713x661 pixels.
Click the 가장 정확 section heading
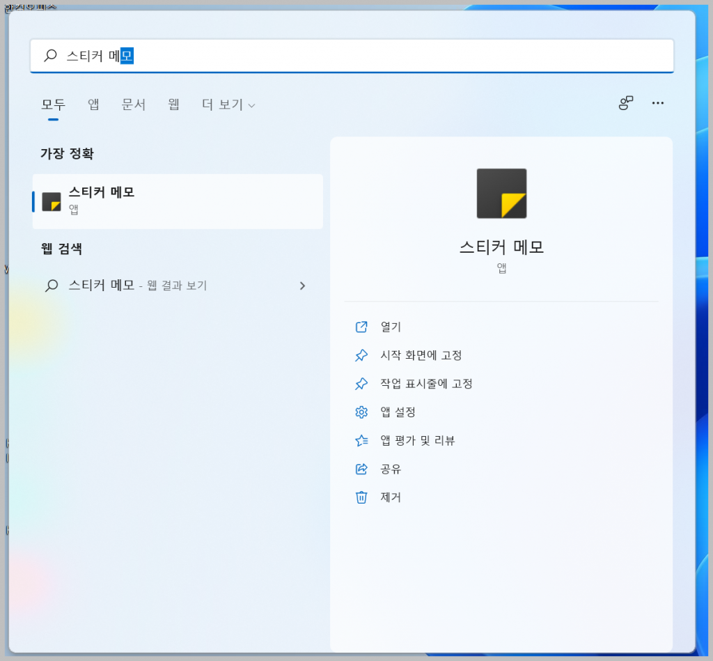68,153
